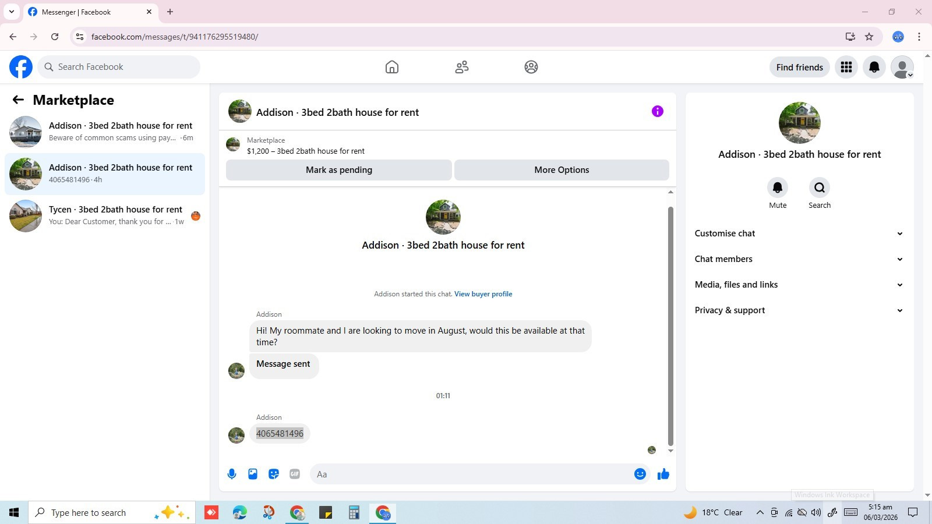The height and width of the screenshot is (524, 932).
Task: Open the Home feed icon
Action: [392, 67]
